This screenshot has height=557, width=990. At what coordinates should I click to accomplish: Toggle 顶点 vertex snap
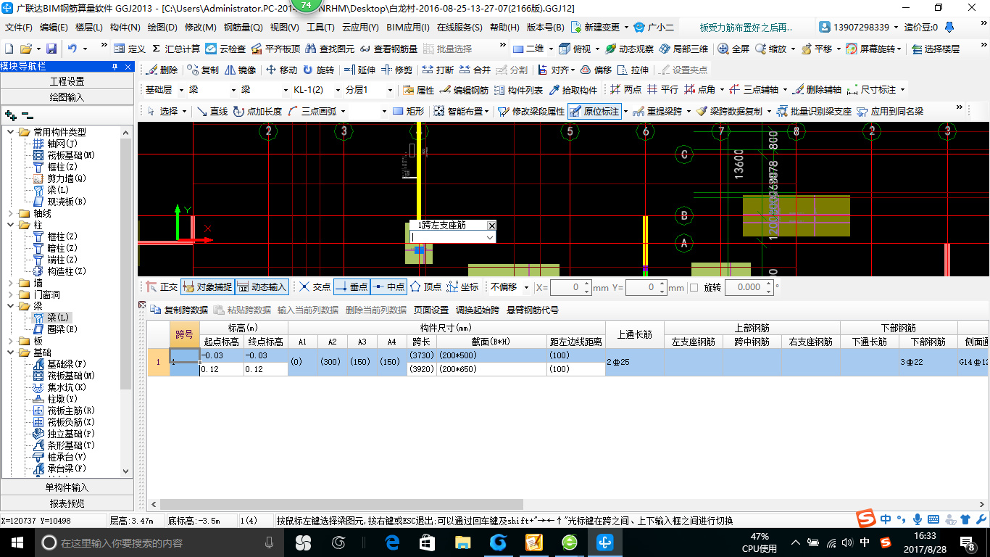[x=425, y=287]
